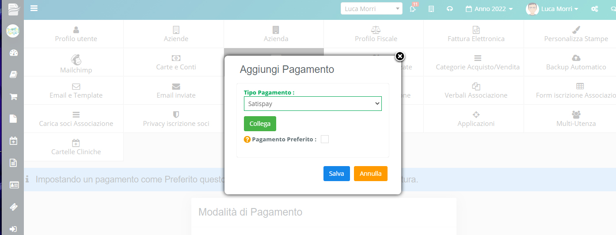This screenshot has height=235, width=616.
Task: Click the logout arrow icon in sidebar
Action: (13, 229)
